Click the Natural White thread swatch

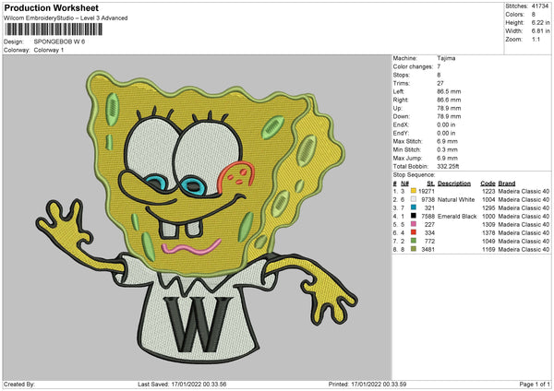tap(414, 199)
